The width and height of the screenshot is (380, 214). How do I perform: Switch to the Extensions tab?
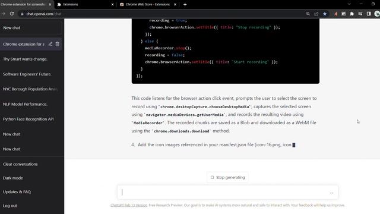[x=85, y=4]
